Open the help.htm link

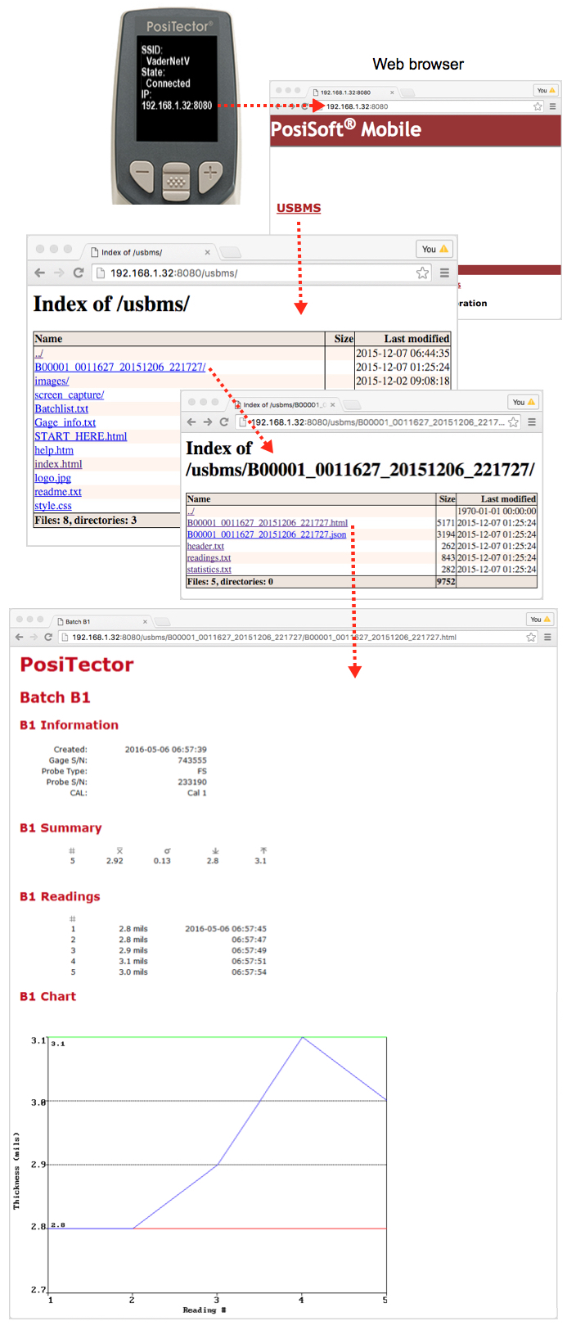tap(54, 451)
